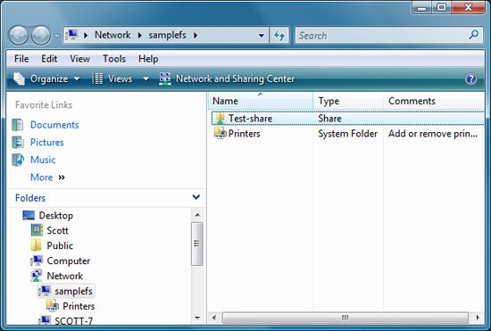Expand the arrow between Network and samplefs
Screen dimensions: 491x331
pyautogui.click(x=140, y=35)
